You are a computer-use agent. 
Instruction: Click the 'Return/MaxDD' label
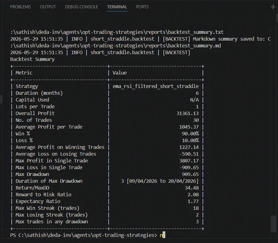[x=32, y=188]
